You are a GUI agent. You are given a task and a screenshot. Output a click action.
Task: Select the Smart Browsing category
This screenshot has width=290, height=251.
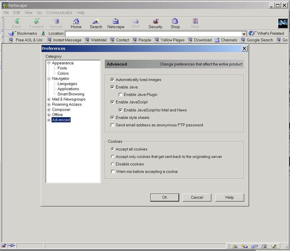click(71, 94)
